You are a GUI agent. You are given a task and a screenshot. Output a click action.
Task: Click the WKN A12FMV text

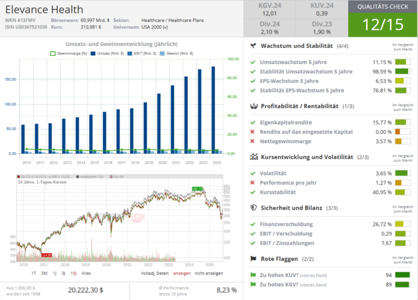pos(20,20)
